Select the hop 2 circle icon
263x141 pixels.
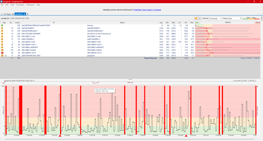click(x=2, y=28)
